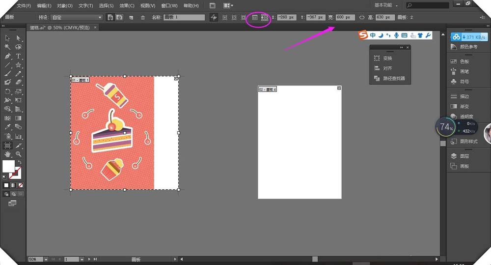Swap fill and stroke colors
The image size is (491, 265).
(x=20, y=162)
